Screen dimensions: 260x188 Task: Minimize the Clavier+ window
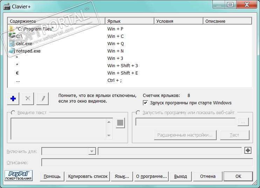click(x=219, y=5)
